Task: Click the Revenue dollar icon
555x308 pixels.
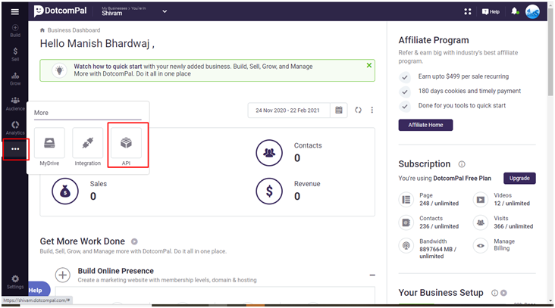Action: pyautogui.click(x=269, y=191)
